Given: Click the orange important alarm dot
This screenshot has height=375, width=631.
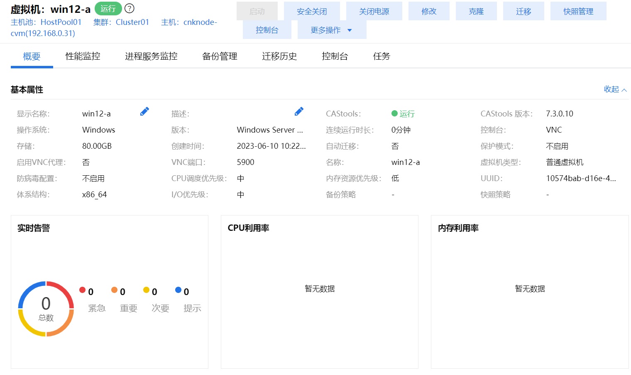Looking at the screenshot, I should [x=114, y=290].
